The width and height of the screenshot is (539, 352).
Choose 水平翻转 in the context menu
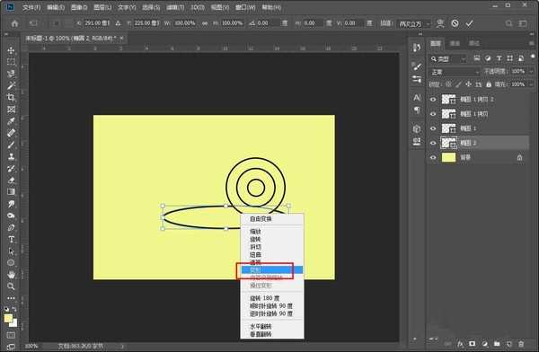261,326
